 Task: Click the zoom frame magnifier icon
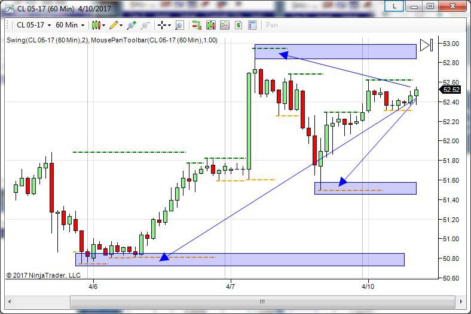179,25
